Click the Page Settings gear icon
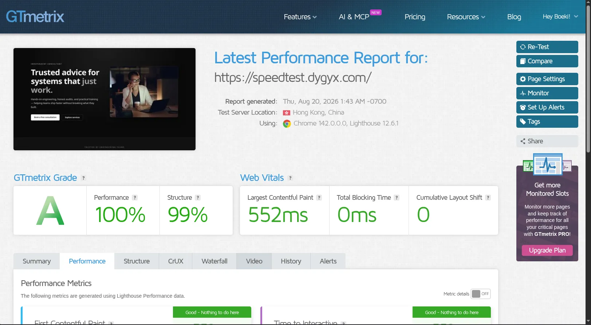591x325 pixels. click(523, 79)
